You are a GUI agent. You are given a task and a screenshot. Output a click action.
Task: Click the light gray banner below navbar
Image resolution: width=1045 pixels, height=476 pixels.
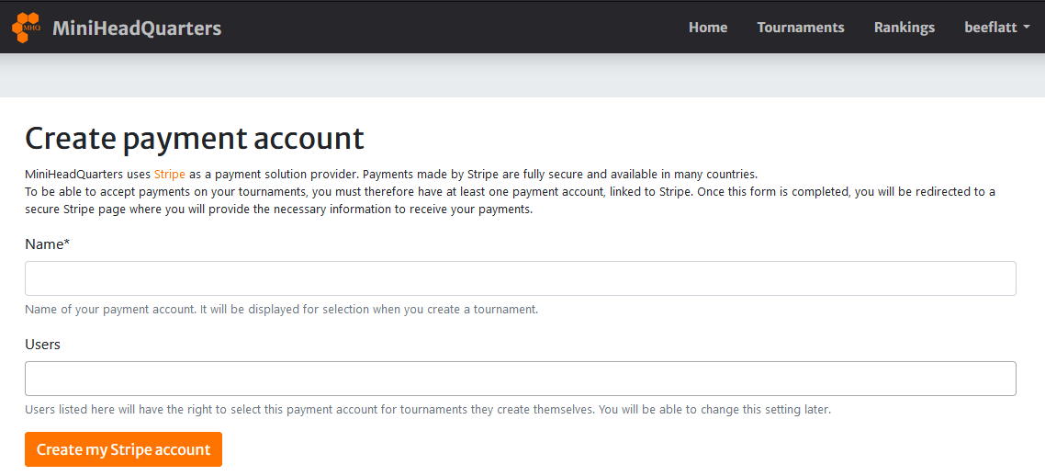(522, 76)
